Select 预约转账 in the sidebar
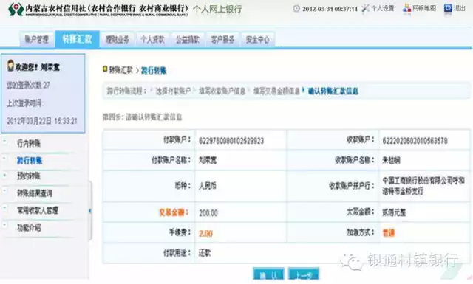Viewport: 473px width, 284px height. (29, 176)
